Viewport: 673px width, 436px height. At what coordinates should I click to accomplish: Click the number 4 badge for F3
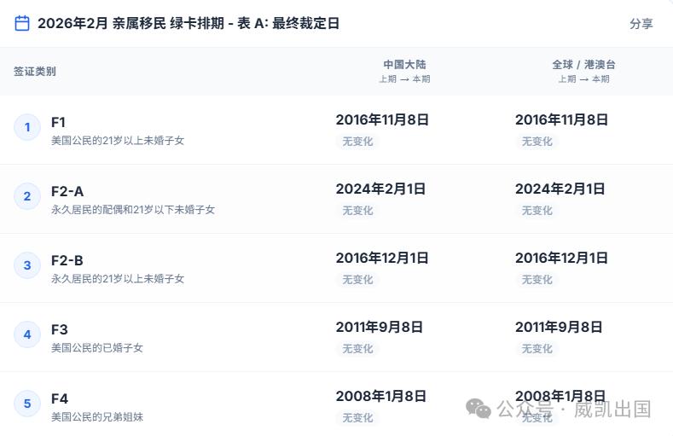click(27, 334)
